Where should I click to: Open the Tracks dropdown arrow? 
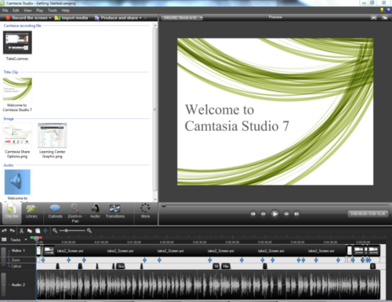pyautogui.click(x=26, y=239)
